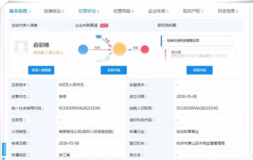Click the legal representative avatar placeholder
Screen dimensions: 253x160
coord(21,47)
